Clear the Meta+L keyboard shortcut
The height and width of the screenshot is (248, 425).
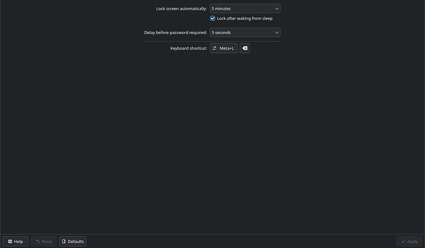point(245,48)
